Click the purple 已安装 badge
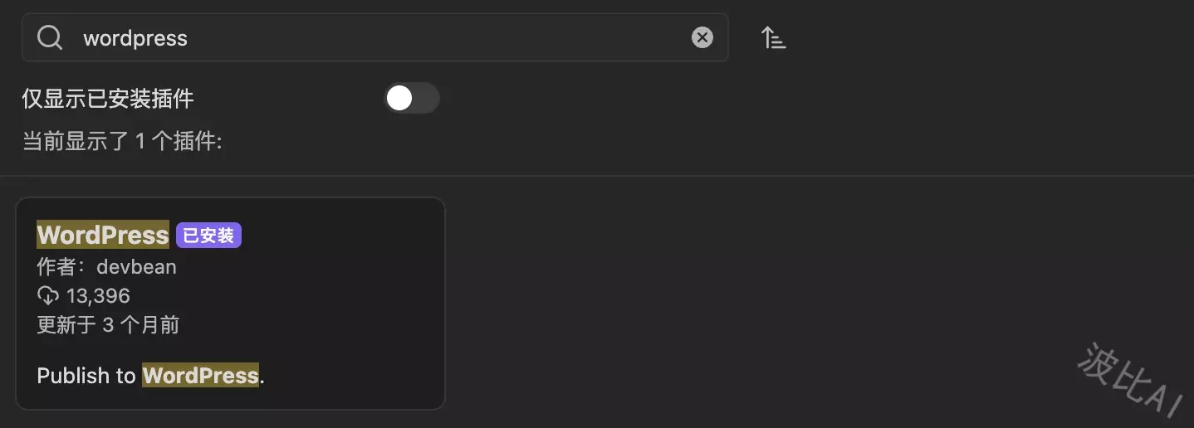Viewport: 1194px width, 428px height. click(208, 236)
